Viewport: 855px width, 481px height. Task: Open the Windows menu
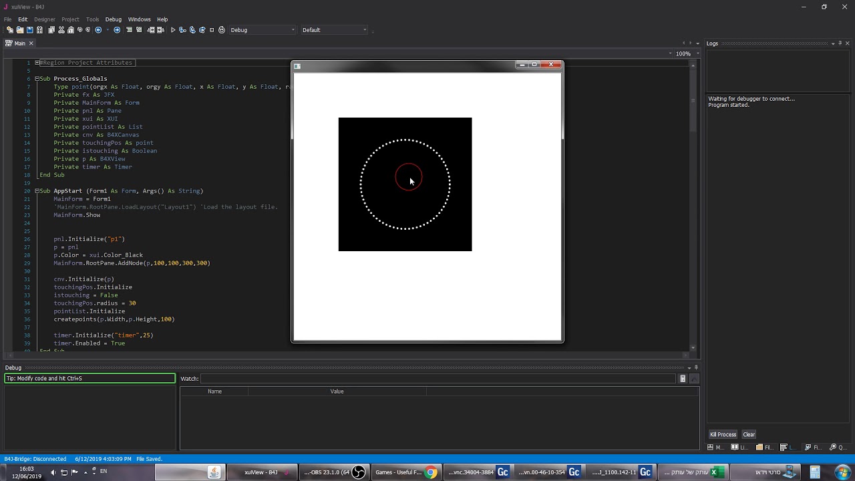[x=140, y=19]
